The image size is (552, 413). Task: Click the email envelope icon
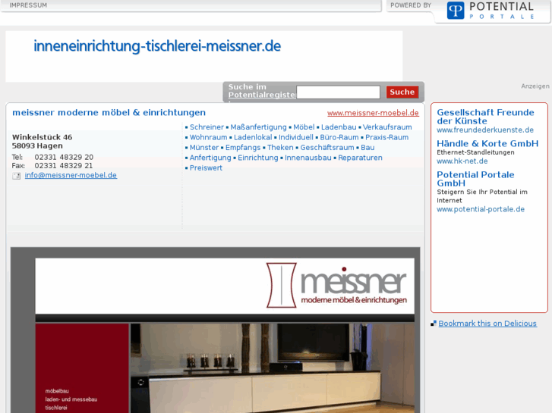click(17, 176)
